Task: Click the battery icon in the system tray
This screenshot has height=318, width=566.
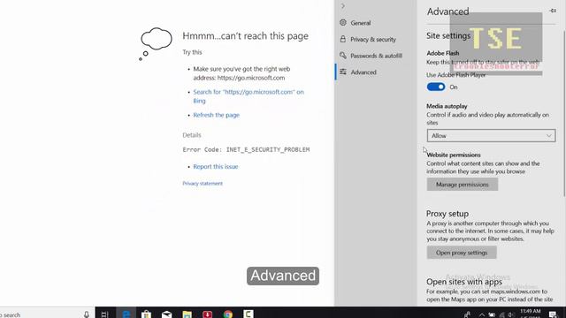Action: [492, 314]
